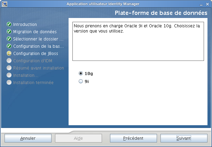
Task: Select the 10g radio button
Action: [x=81, y=73]
